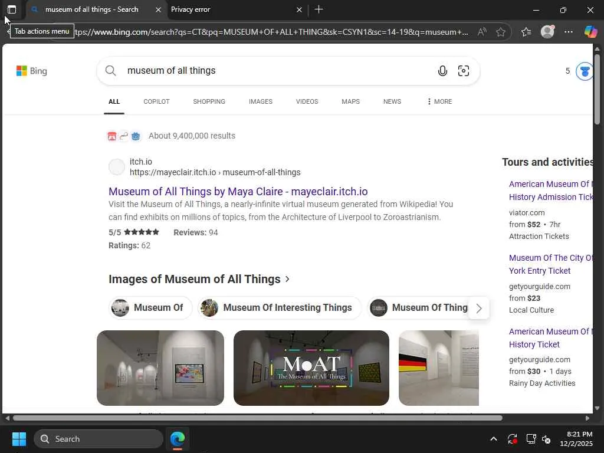Close the museum of all things tab
Image resolution: width=604 pixels, height=453 pixels.
pos(158,9)
